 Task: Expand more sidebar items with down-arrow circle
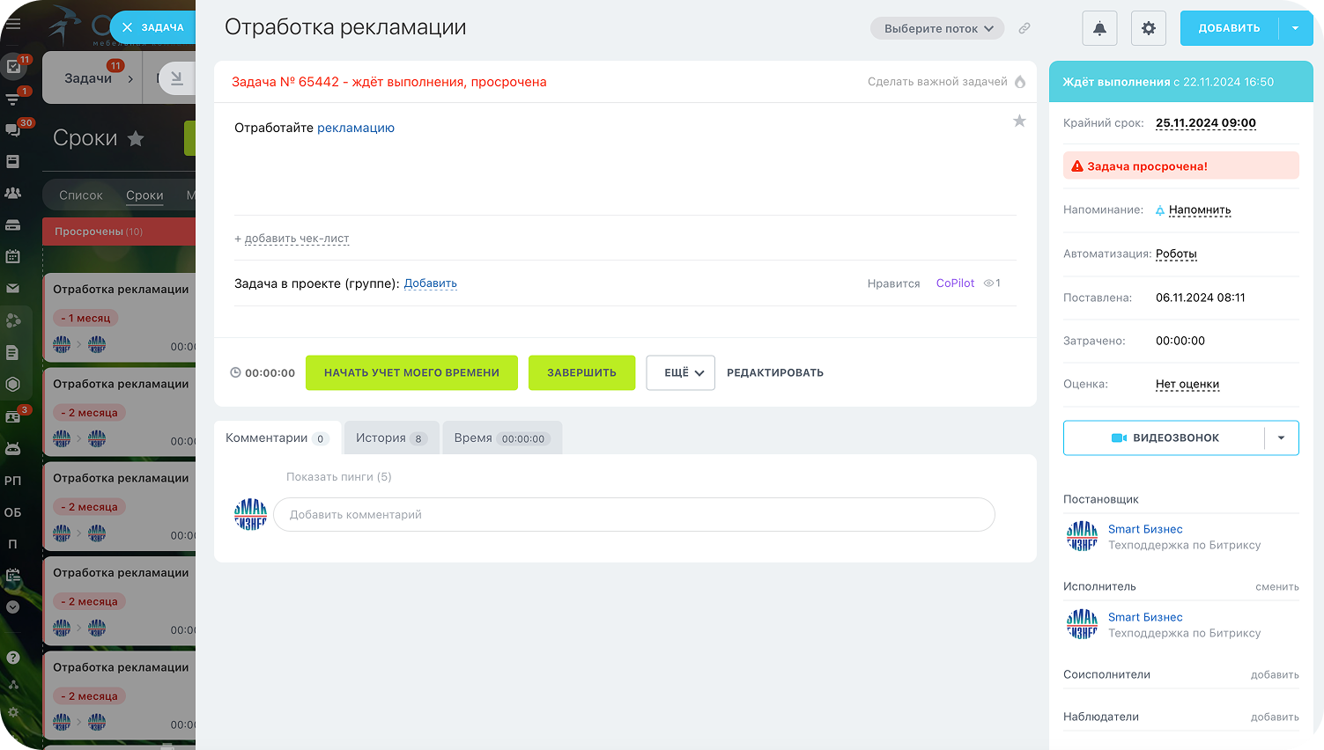coord(13,607)
